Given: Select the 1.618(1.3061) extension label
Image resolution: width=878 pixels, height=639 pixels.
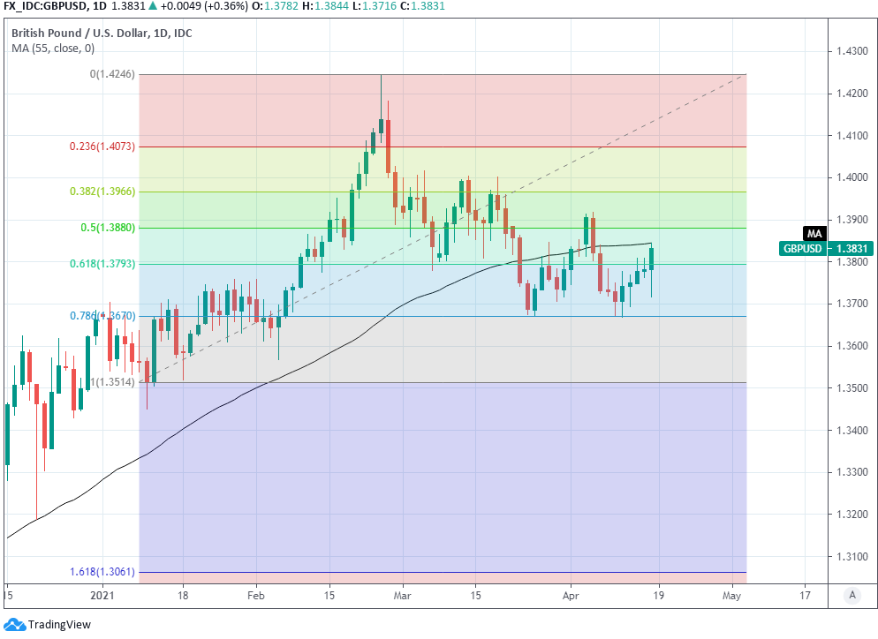Looking at the screenshot, I should point(103,572).
